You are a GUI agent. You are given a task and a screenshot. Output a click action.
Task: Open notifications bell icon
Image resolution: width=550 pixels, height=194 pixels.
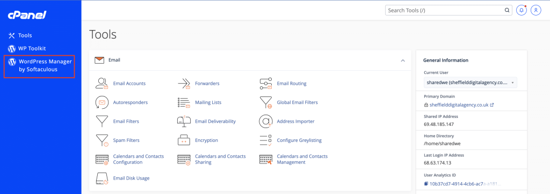522,11
